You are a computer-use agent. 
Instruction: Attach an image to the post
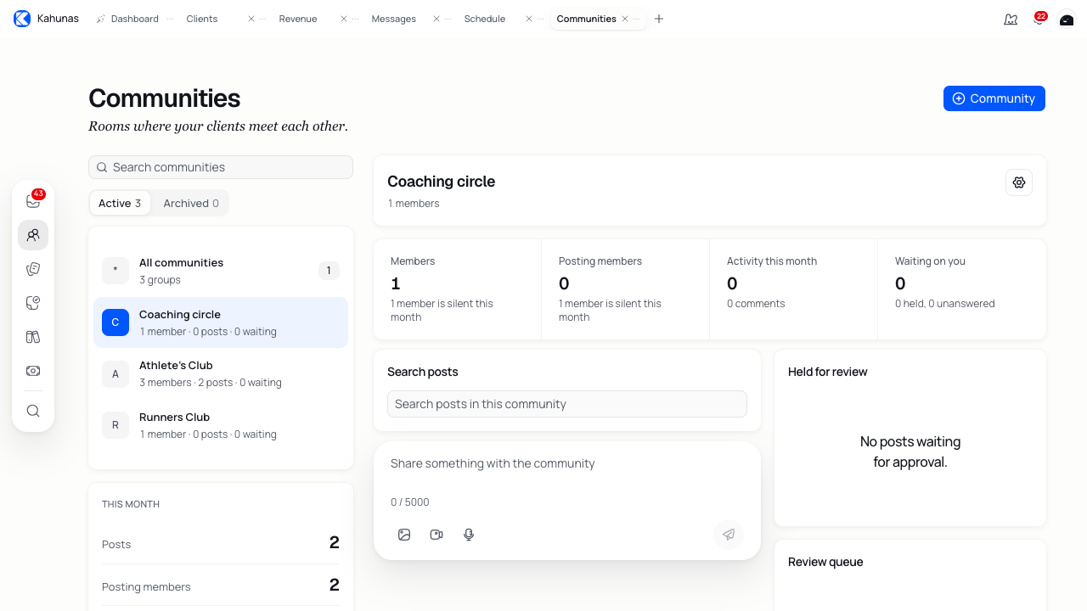pyautogui.click(x=404, y=535)
